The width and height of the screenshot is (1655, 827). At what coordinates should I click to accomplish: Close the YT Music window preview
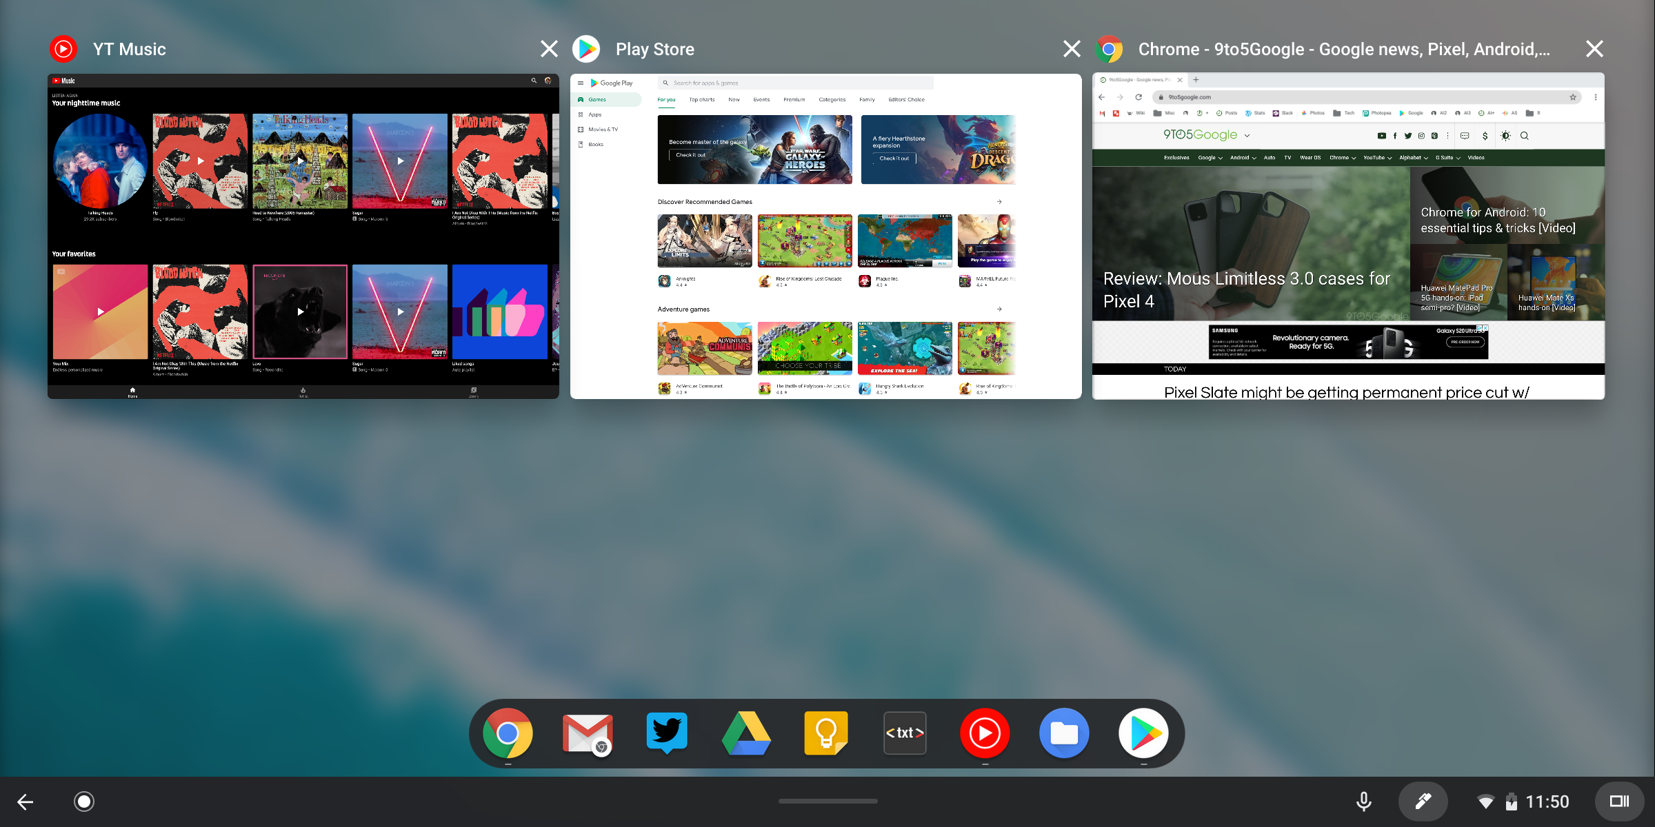(549, 49)
